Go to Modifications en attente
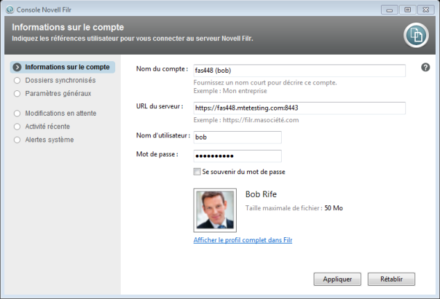 point(60,113)
